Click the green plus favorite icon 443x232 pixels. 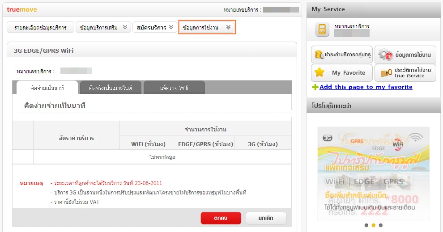315,87
